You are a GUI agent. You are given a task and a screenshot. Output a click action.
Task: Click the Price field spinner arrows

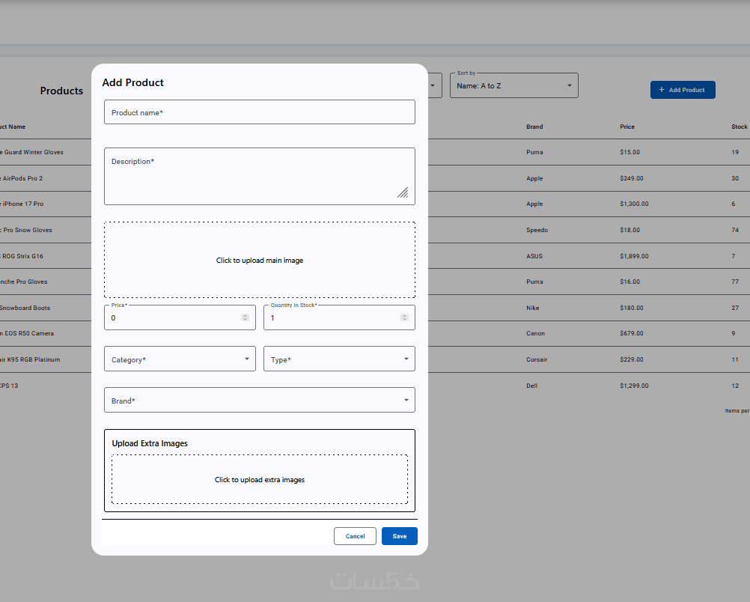[x=245, y=317]
